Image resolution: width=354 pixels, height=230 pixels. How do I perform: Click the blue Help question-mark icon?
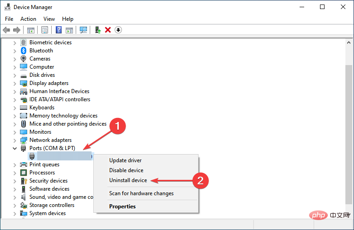58,30
